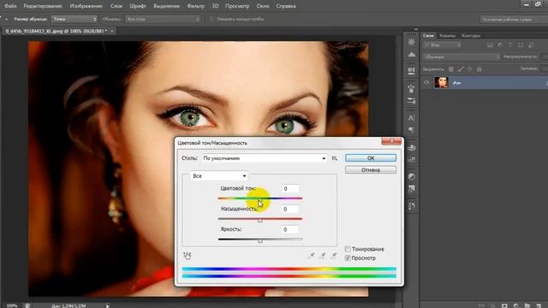This screenshot has width=548, height=308.
Task: Switch to the Каналы tab
Action: click(x=447, y=36)
